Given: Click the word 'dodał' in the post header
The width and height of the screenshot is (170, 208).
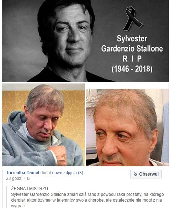Looking at the screenshot, I should click(46, 173).
